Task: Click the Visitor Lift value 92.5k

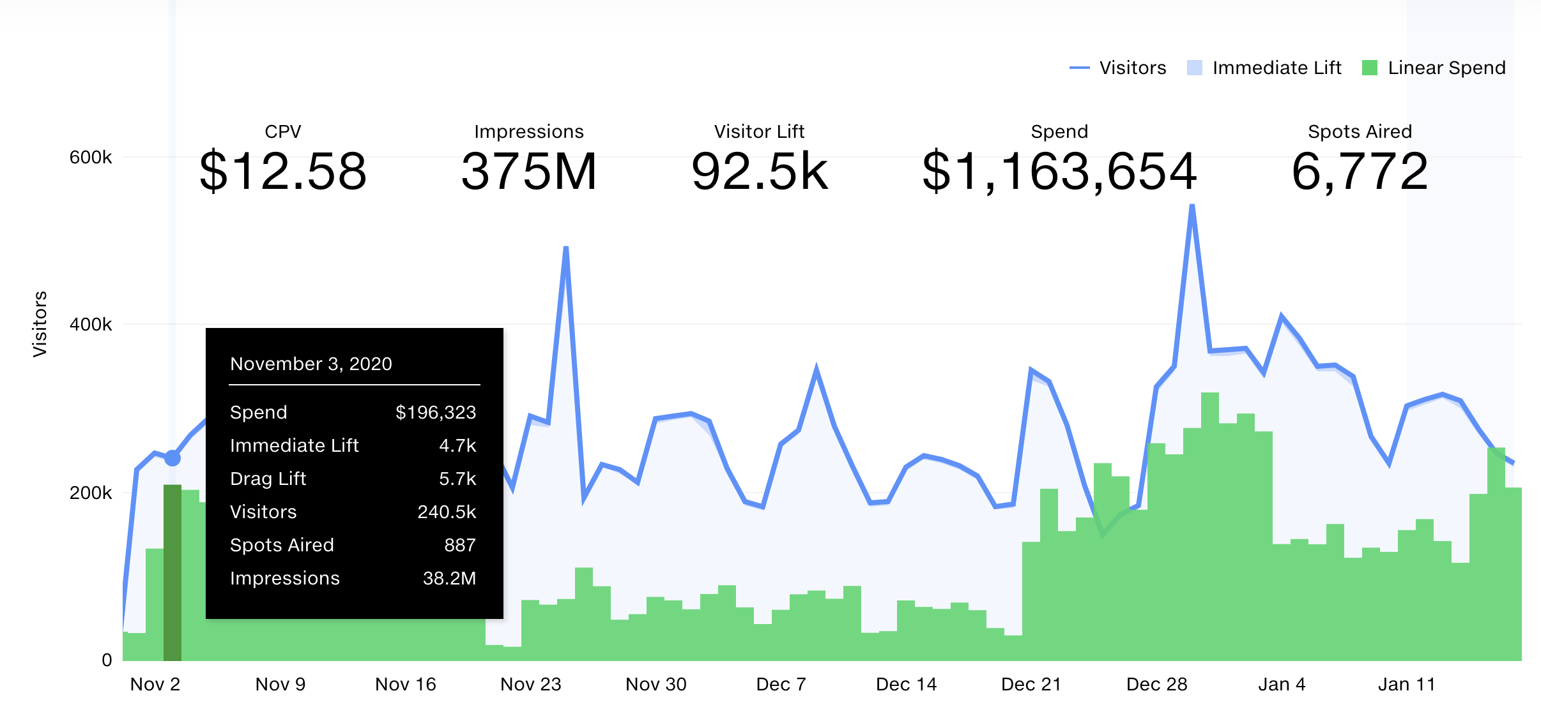Action: (760, 171)
